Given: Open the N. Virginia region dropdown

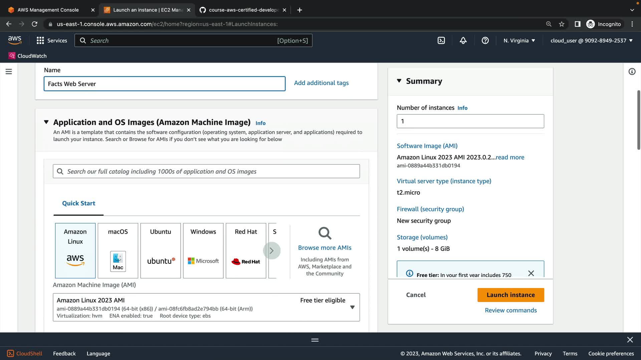Looking at the screenshot, I should [519, 40].
